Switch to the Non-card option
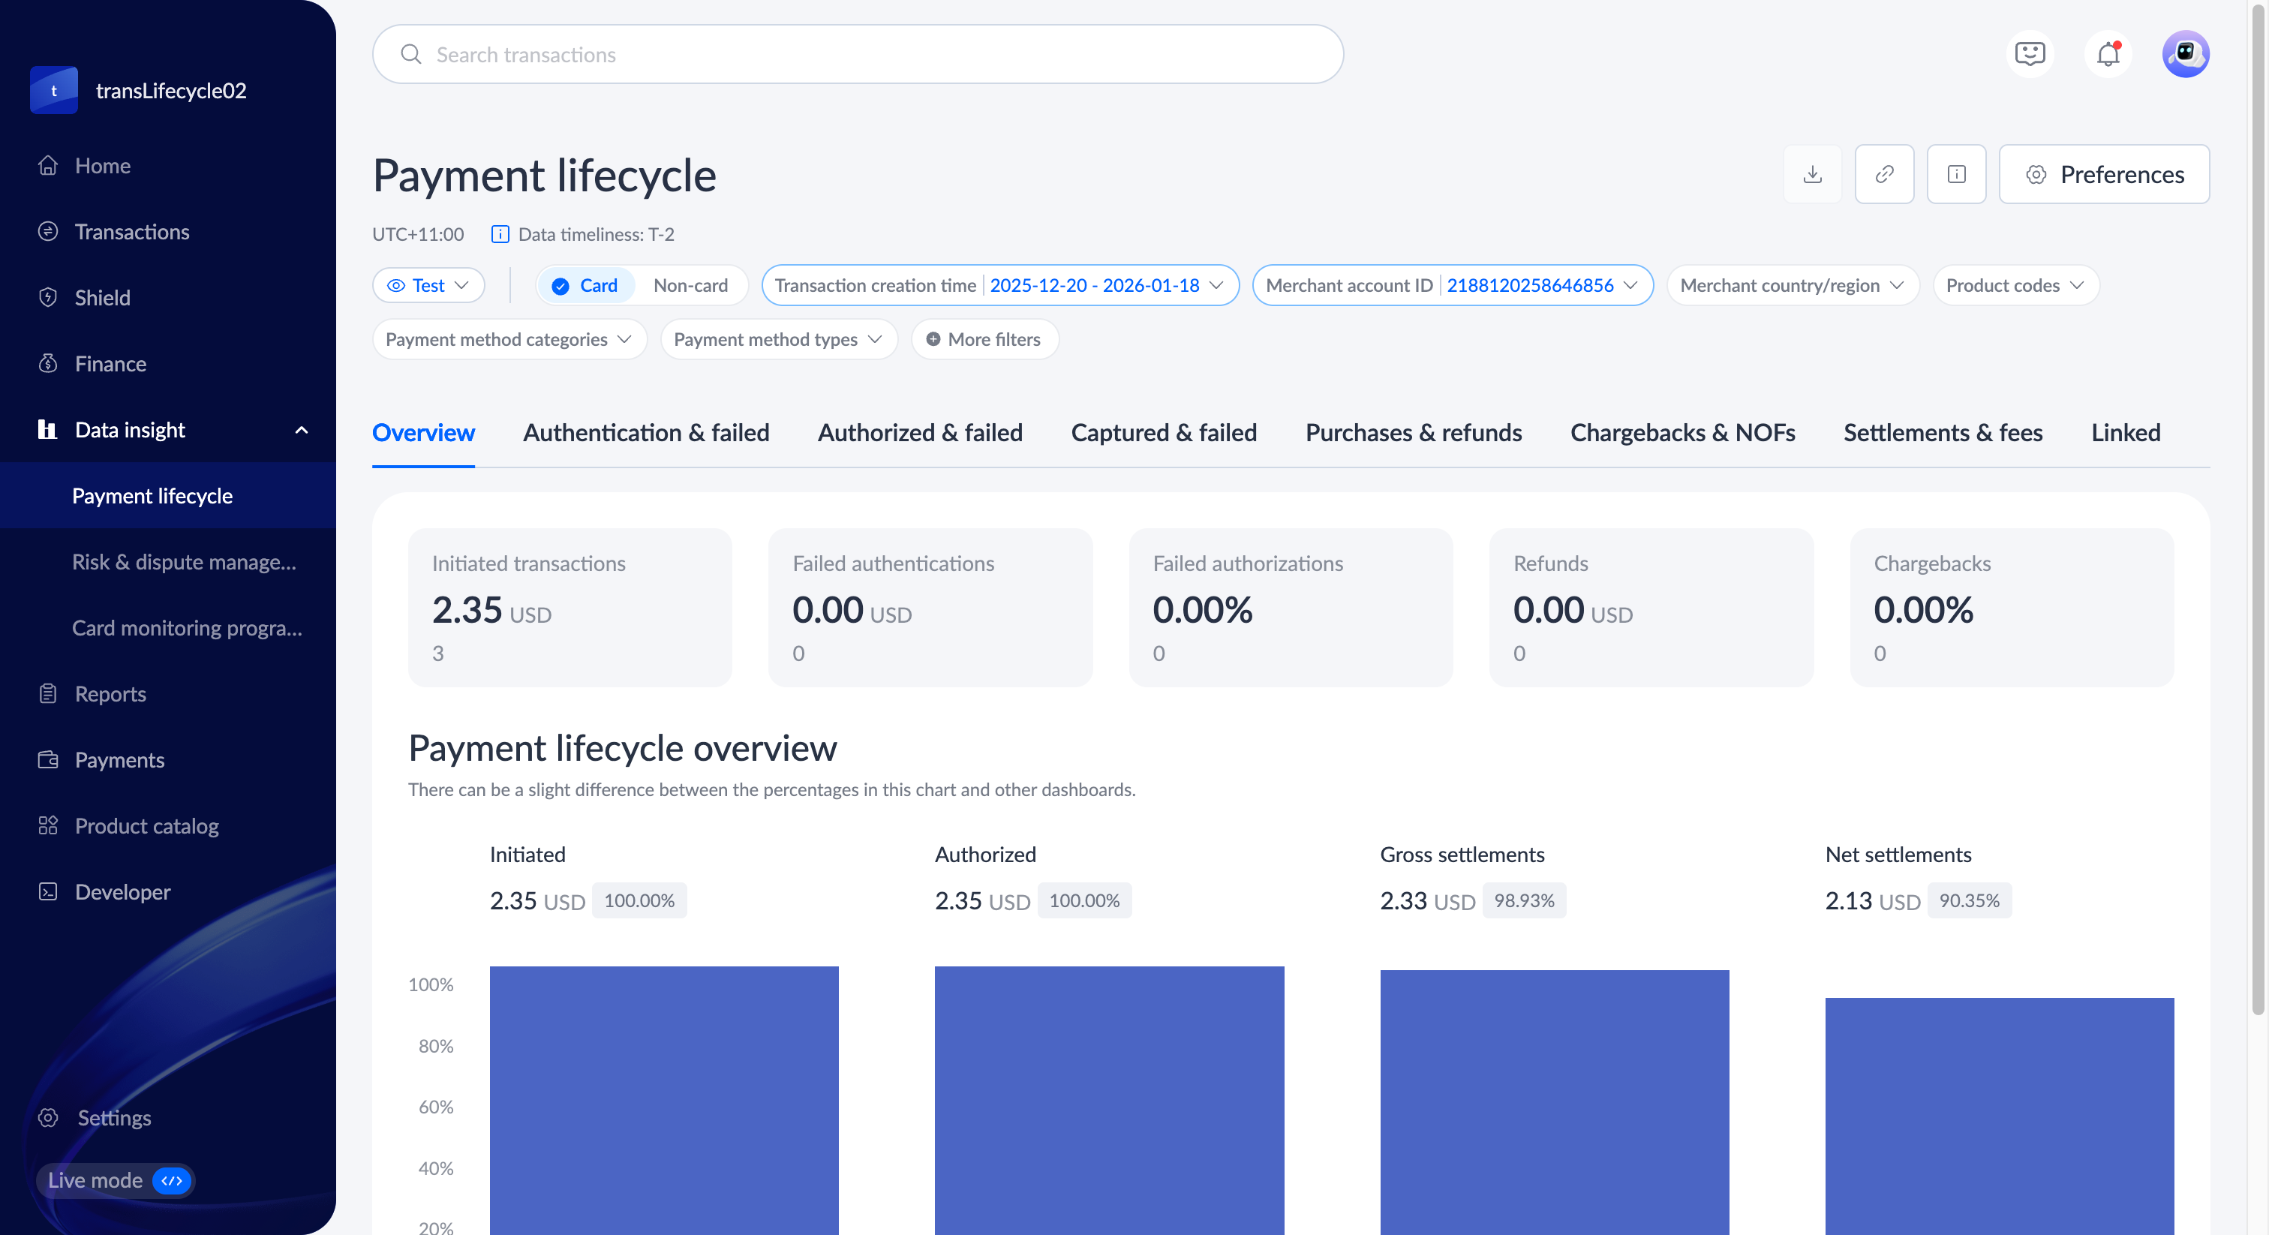The image size is (2269, 1235). (x=690, y=285)
